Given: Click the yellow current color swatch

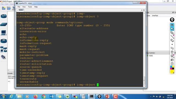Looking at the screenshot, I should 172,71.
